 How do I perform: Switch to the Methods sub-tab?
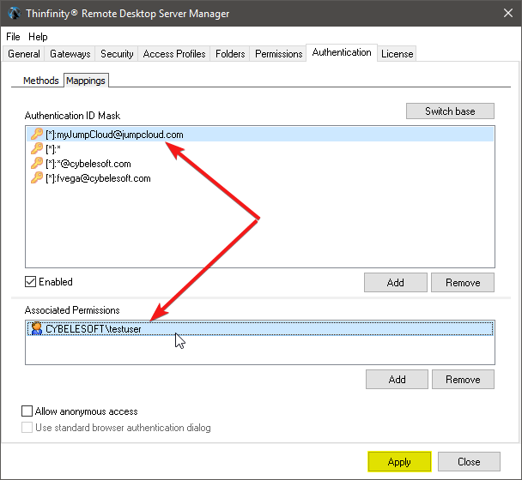pyautogui.click(x=40, y=81)
